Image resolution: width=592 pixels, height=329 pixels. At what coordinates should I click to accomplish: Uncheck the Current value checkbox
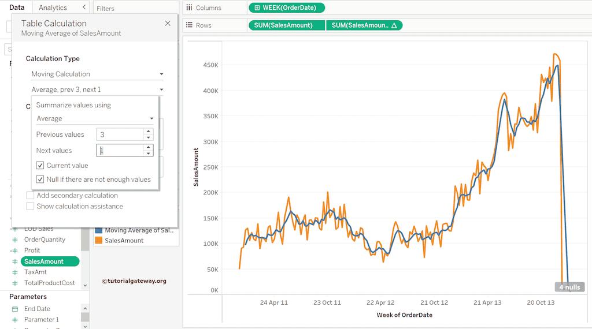point(40,166)
